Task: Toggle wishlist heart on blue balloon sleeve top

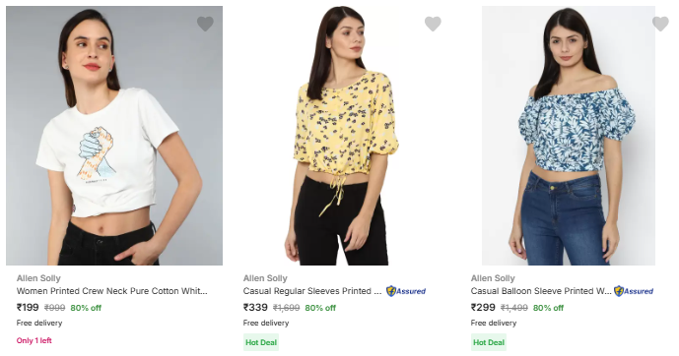Action: point(660,24)
